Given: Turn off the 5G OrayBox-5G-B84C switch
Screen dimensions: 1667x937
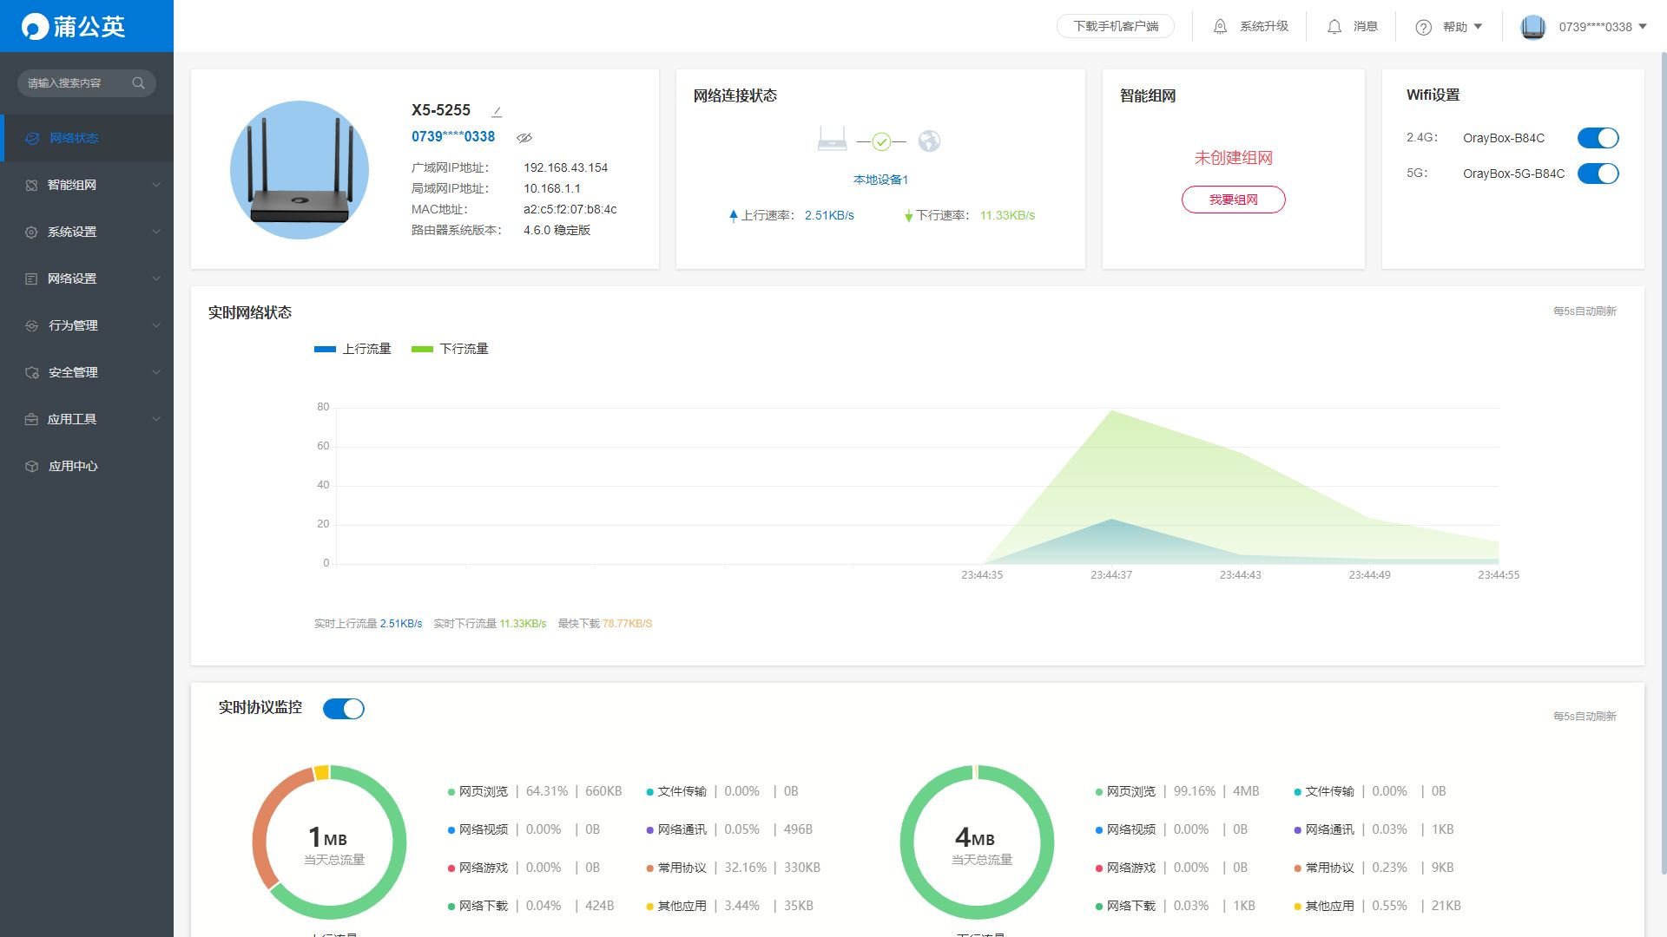Looking at the screenshot, I should point(1598,174).
